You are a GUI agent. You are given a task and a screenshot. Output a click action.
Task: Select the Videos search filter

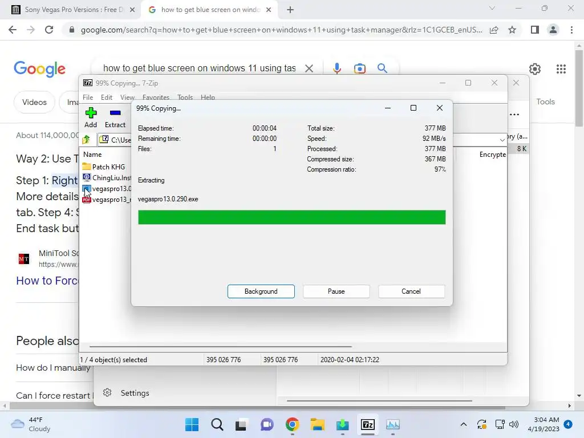[34, 102]
